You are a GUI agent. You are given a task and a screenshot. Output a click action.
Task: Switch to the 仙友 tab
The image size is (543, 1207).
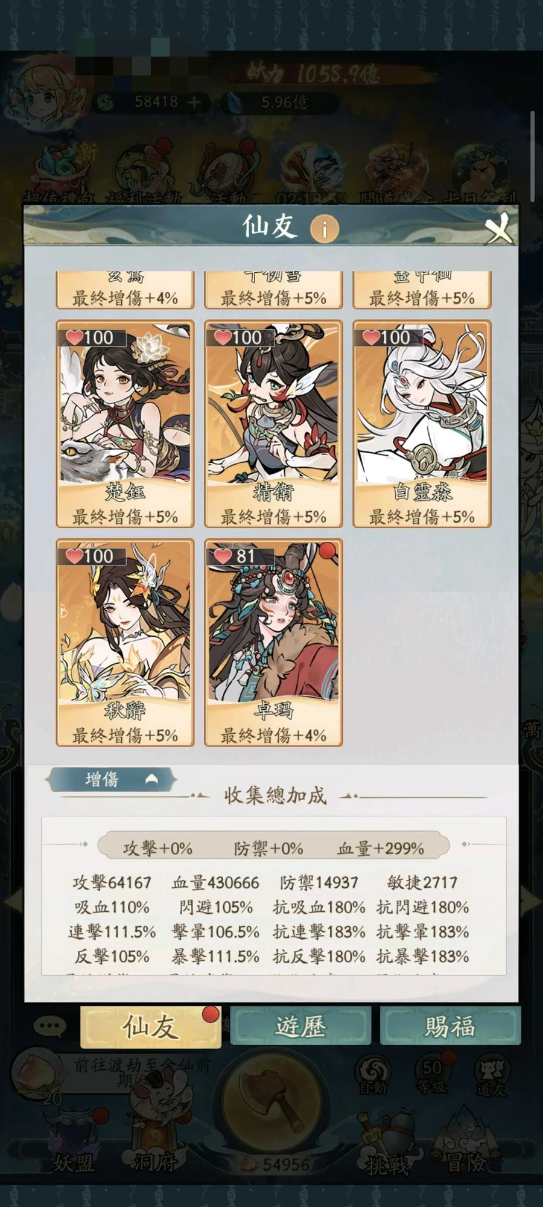click(150, 1027)
